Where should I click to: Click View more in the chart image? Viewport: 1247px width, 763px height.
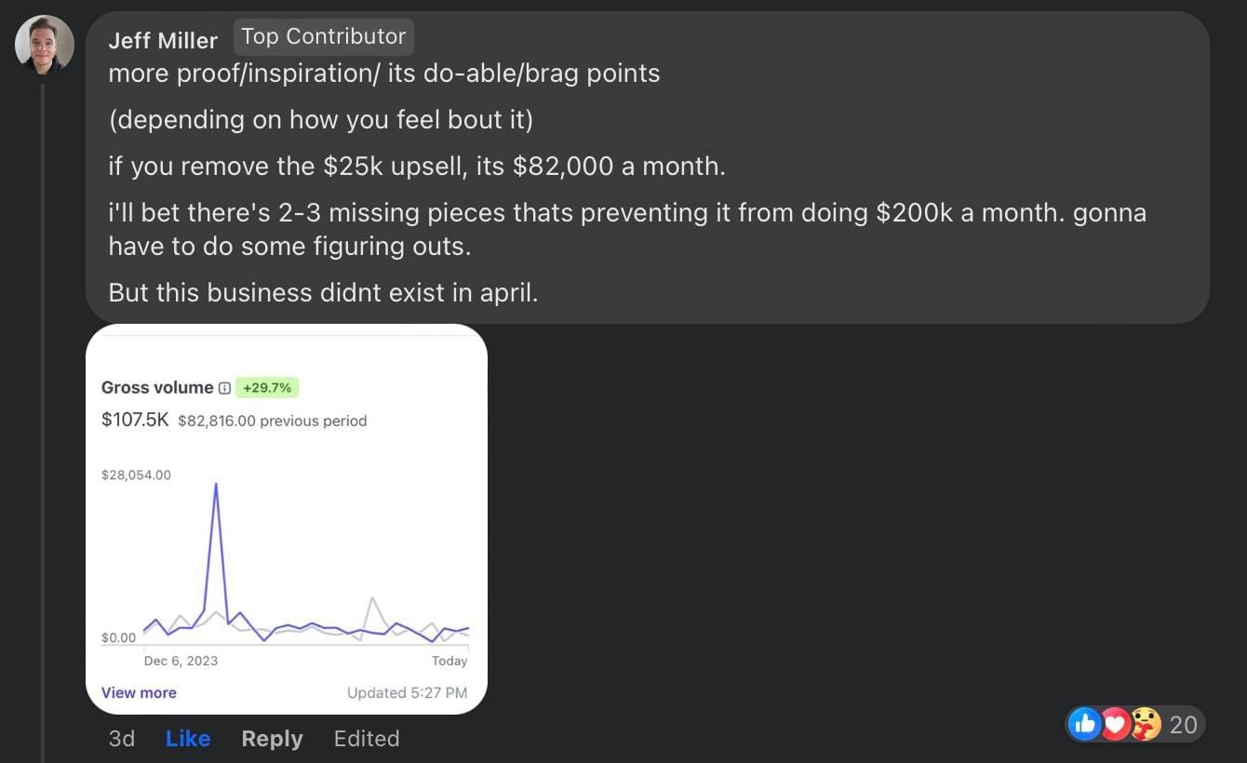point(139,692)
